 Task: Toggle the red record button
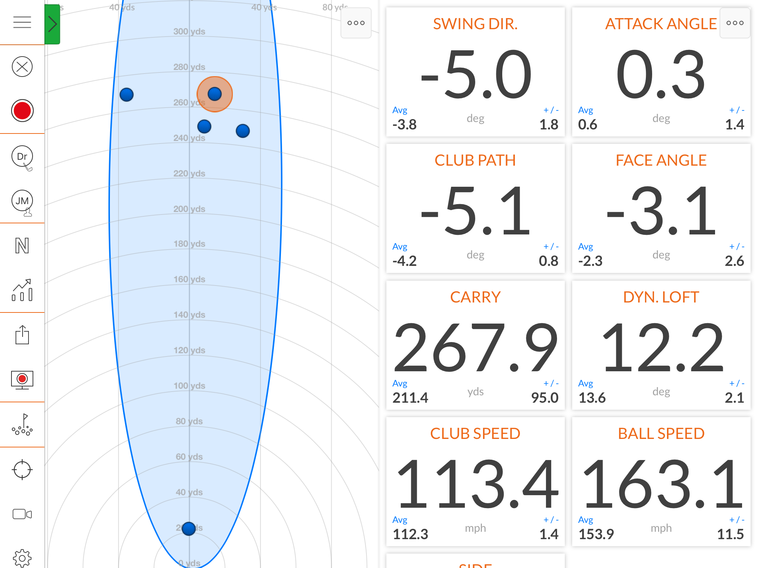(x=22, y=111)
